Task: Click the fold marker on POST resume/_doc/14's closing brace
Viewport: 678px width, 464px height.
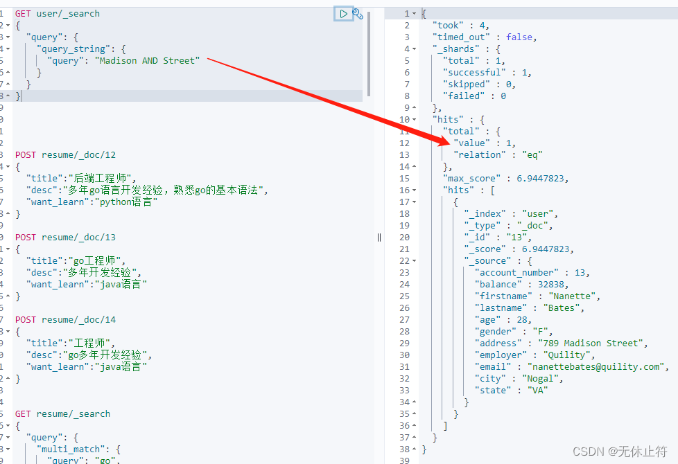Action: (x=8, y=379)
